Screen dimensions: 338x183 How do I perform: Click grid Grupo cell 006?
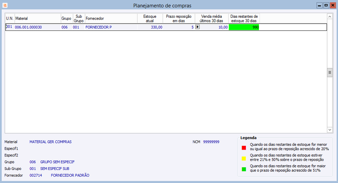tap(65, 27)
